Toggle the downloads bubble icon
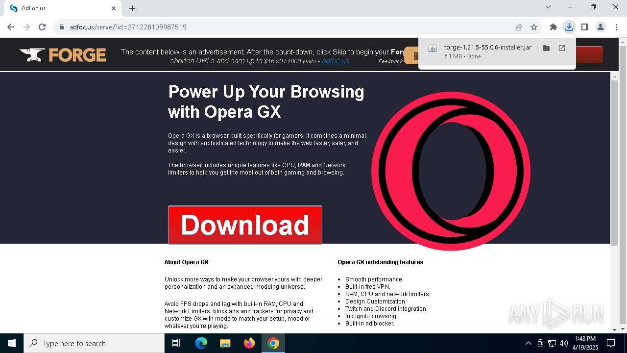The width and height of the screenshot is (627, 353). 569,27
